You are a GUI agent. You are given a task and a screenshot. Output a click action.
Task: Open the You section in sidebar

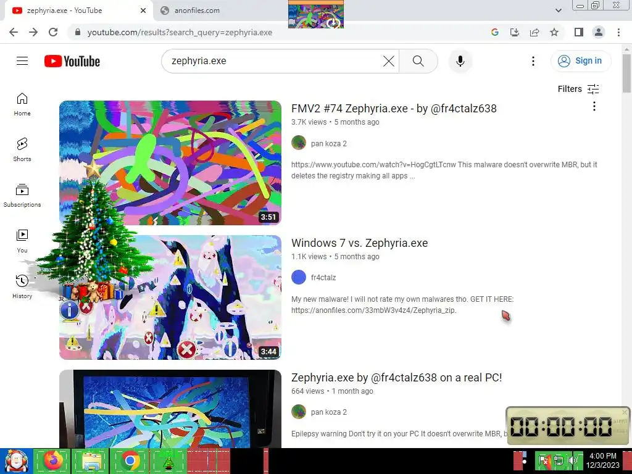(x=22, y=241)
